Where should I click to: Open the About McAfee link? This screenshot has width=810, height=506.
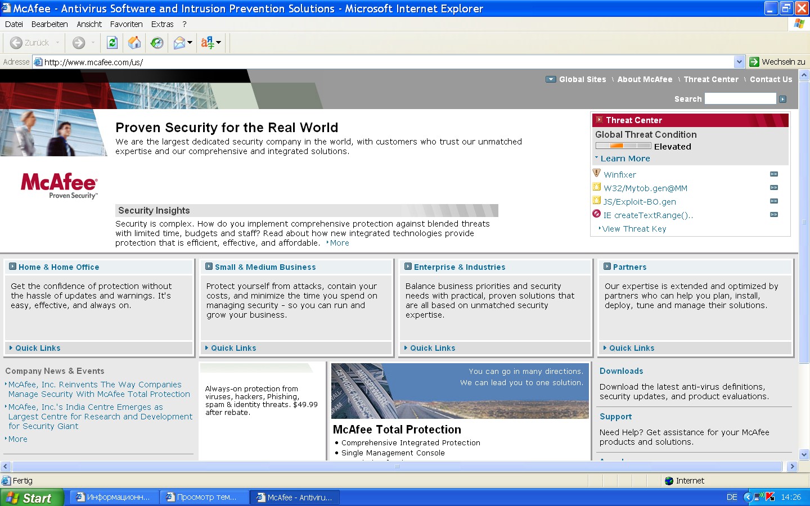[645, 79]
